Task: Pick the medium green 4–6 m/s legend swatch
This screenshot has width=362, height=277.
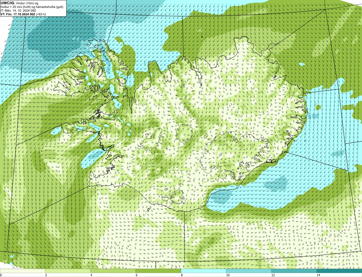Action: [x=113, y=271]
